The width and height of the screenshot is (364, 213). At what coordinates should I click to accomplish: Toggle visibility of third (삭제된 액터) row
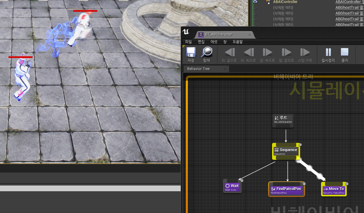tap(255, 19)
